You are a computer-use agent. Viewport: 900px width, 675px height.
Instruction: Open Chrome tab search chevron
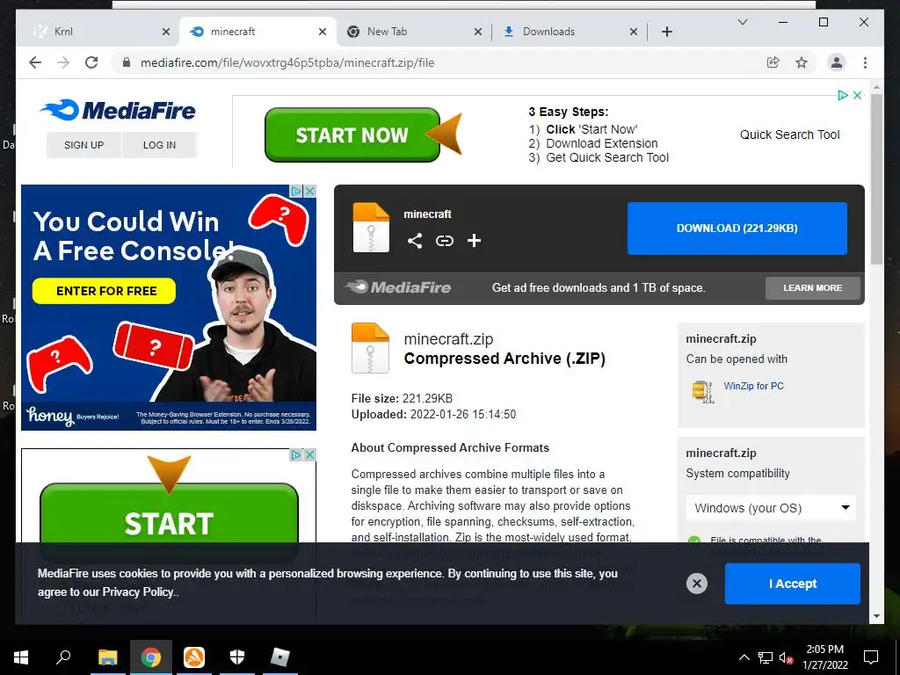(x=742, y=22)
